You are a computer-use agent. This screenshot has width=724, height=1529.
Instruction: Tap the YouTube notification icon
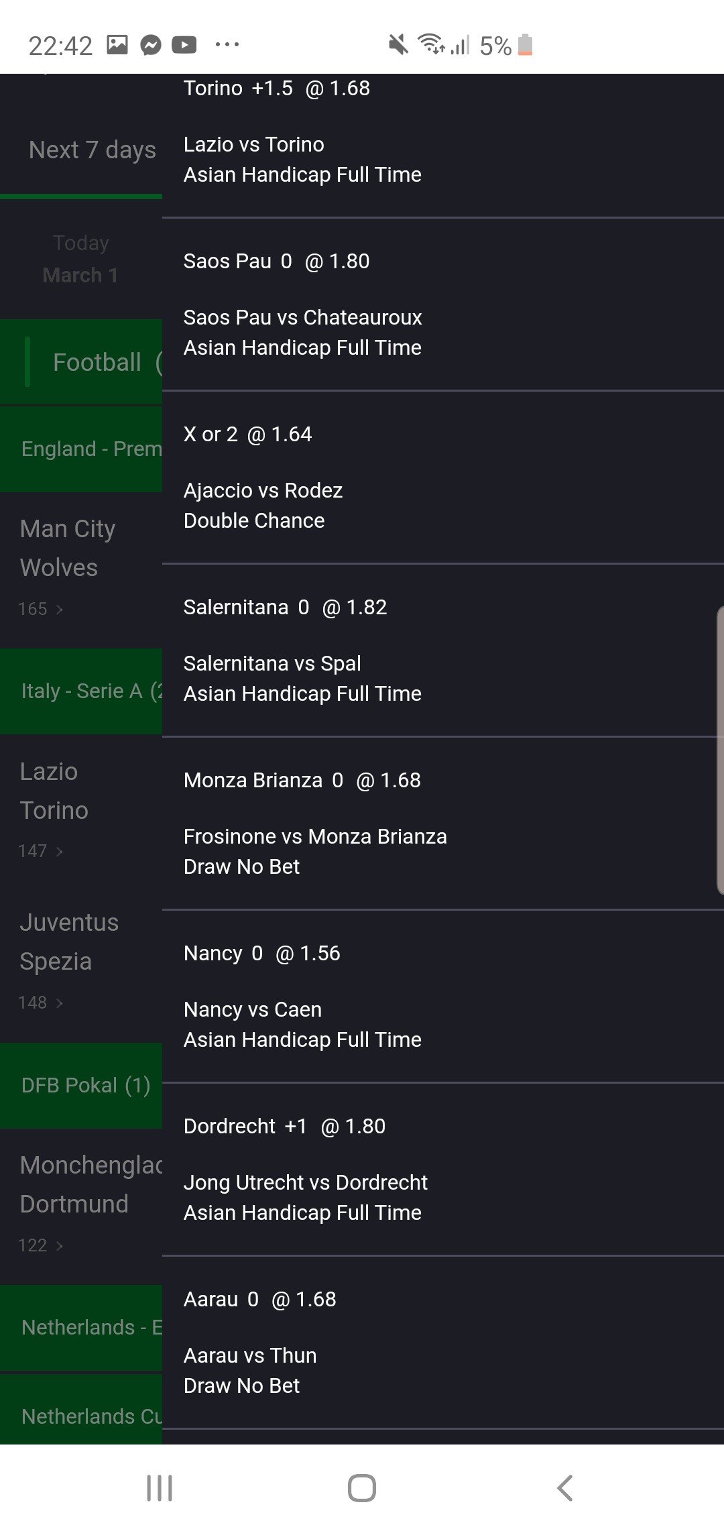[184, 45]
